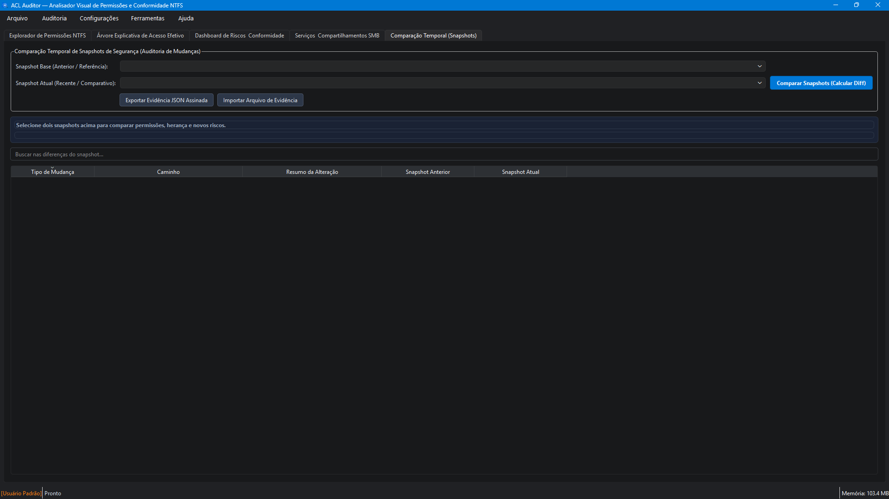Click Exportar Evidência JSON Assinada button

coord(166,100)
